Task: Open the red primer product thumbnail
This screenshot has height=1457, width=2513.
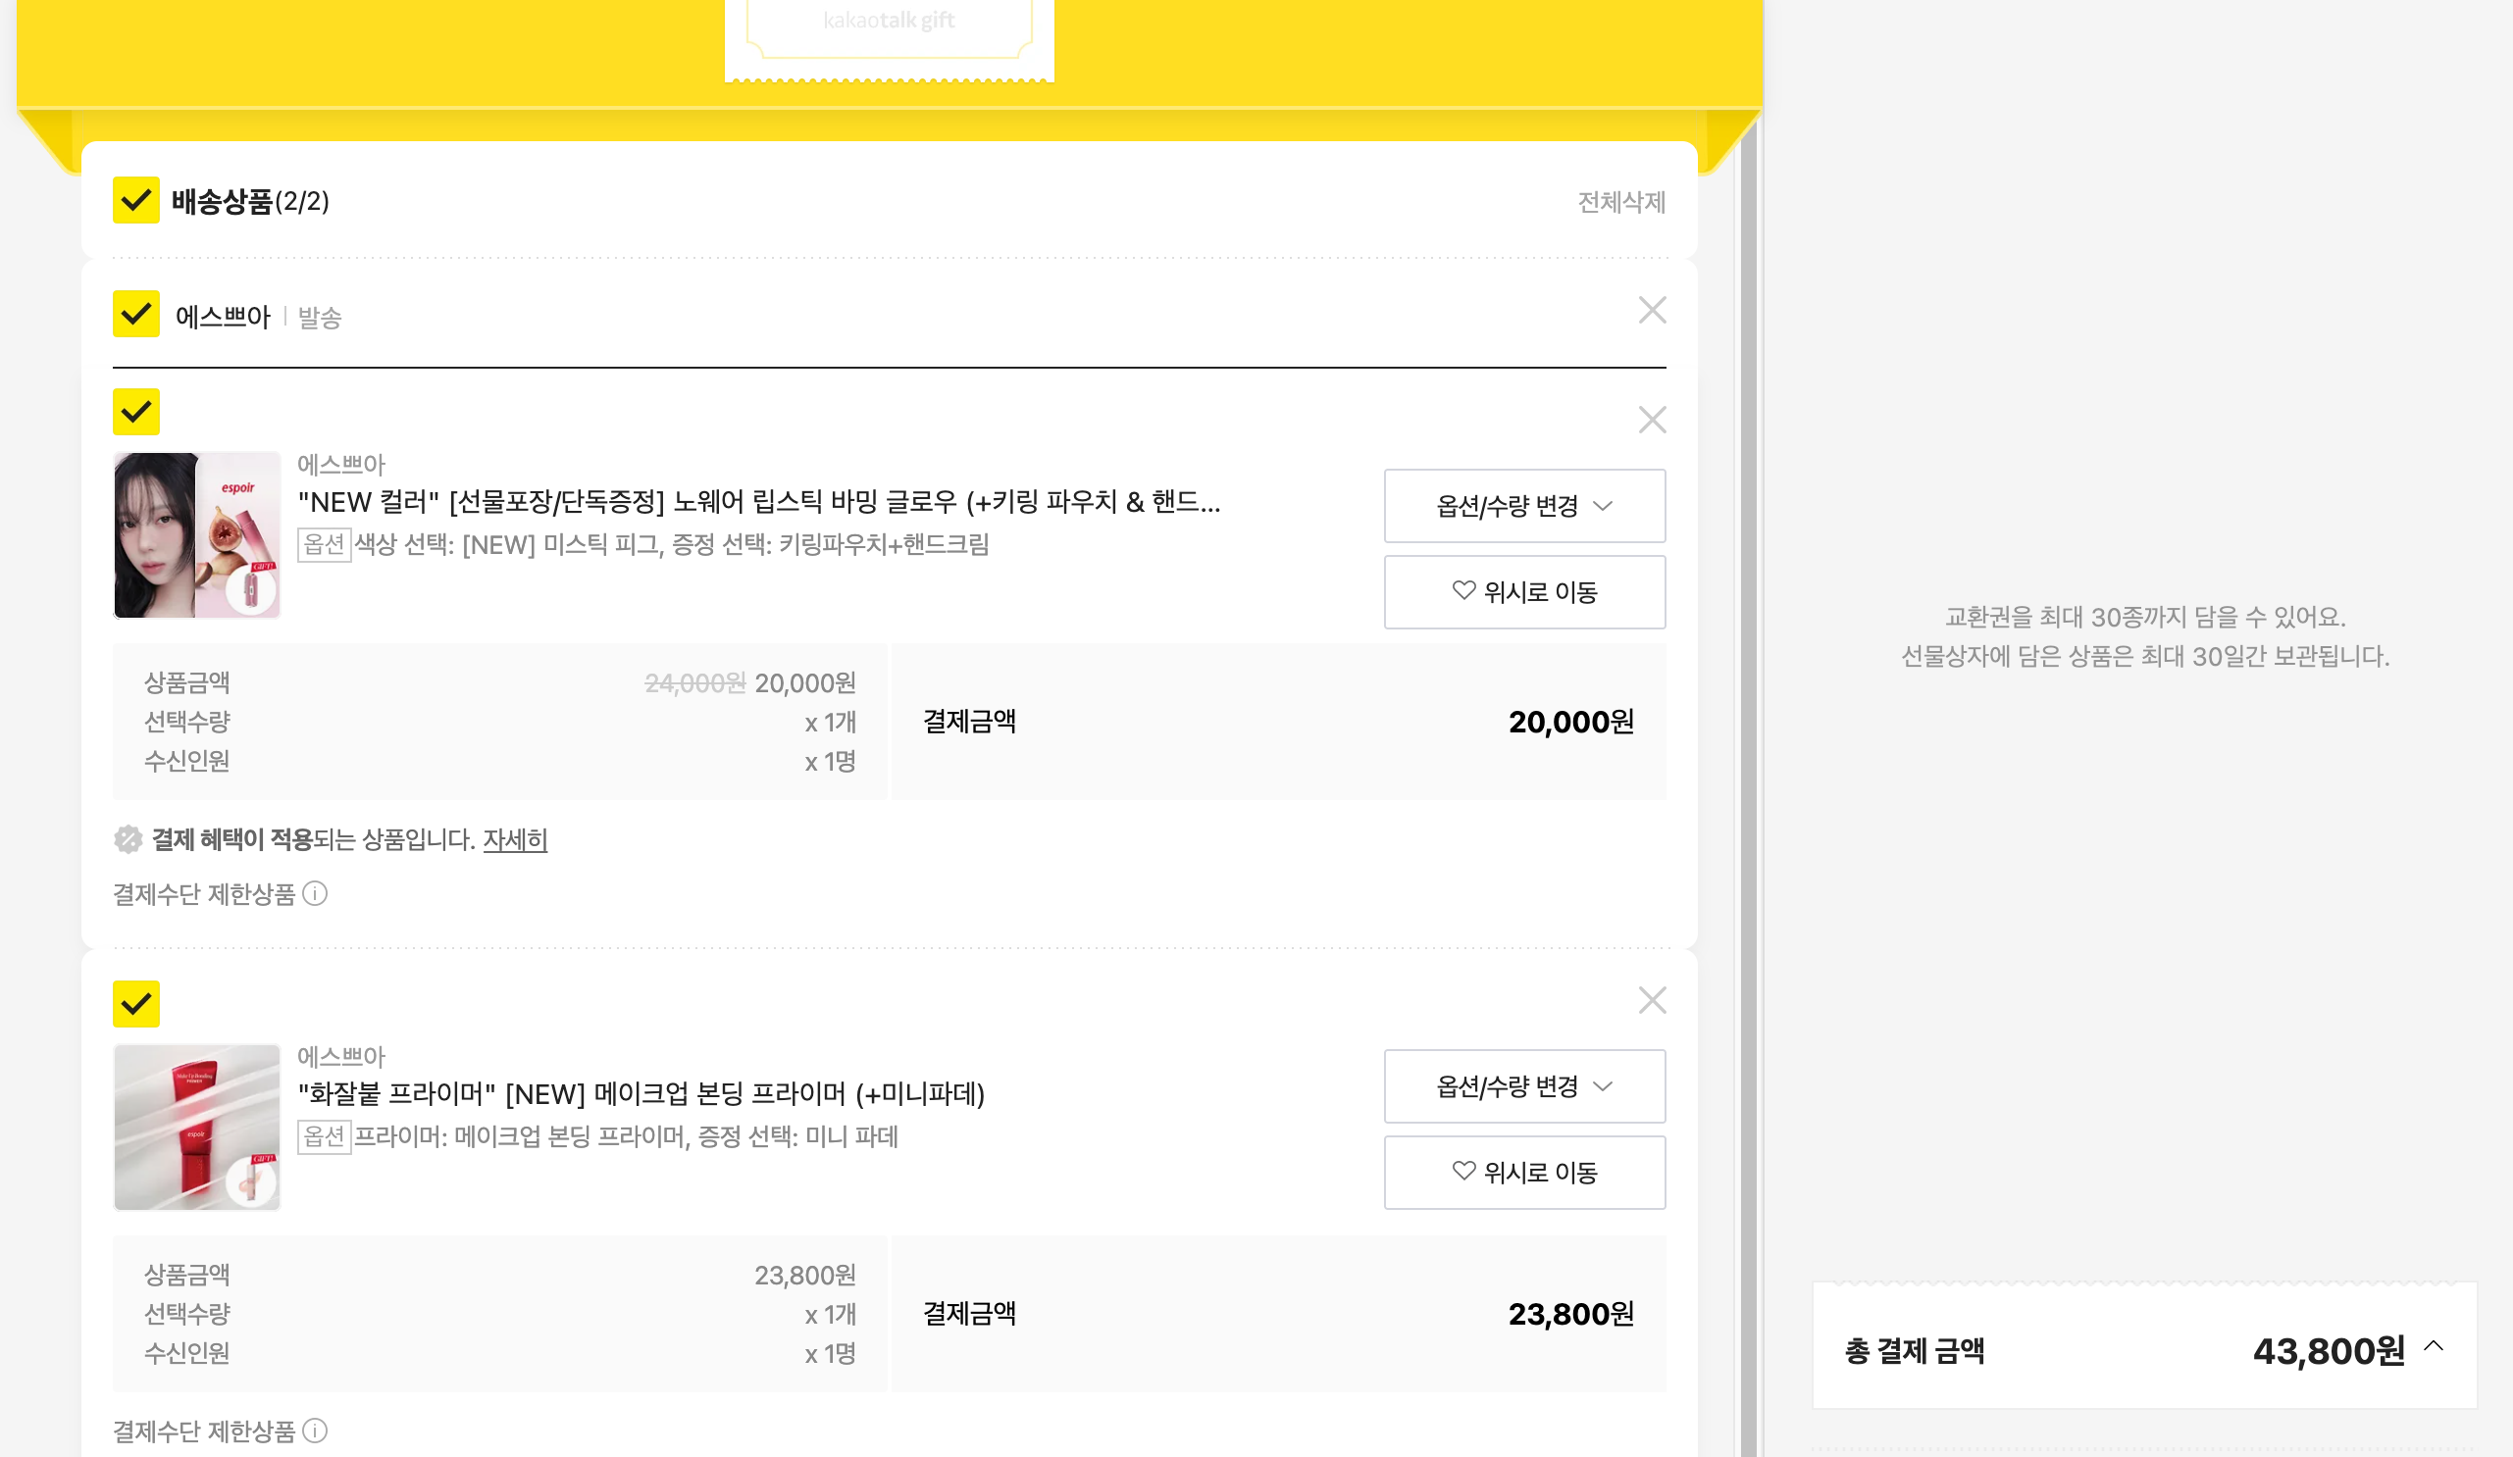Action: (196, 1128)
